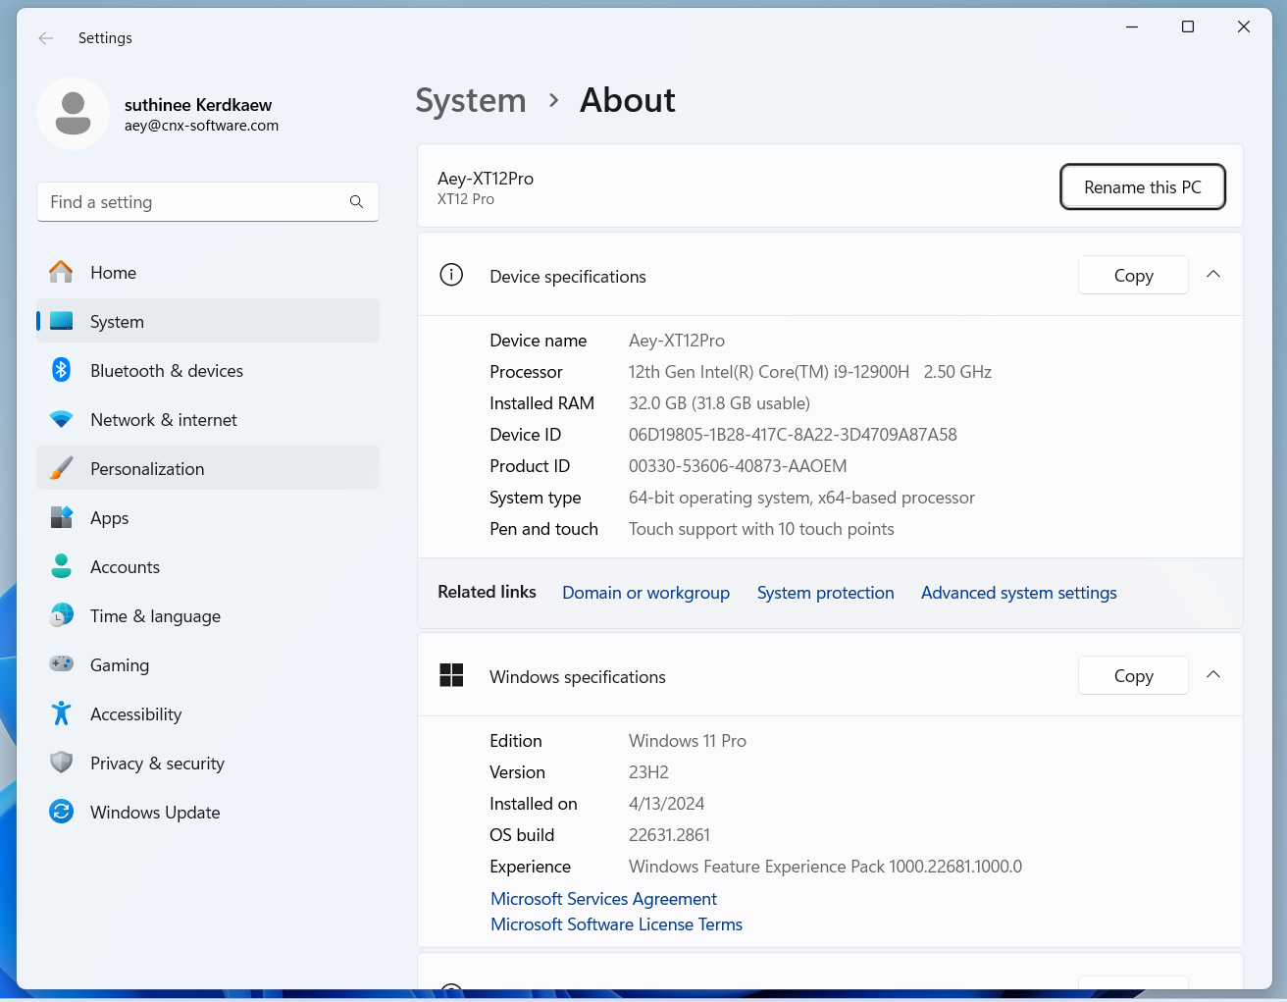Open the Apps settings page
The width and height of the screenshot is (1287, 1002).
point(208,517)
